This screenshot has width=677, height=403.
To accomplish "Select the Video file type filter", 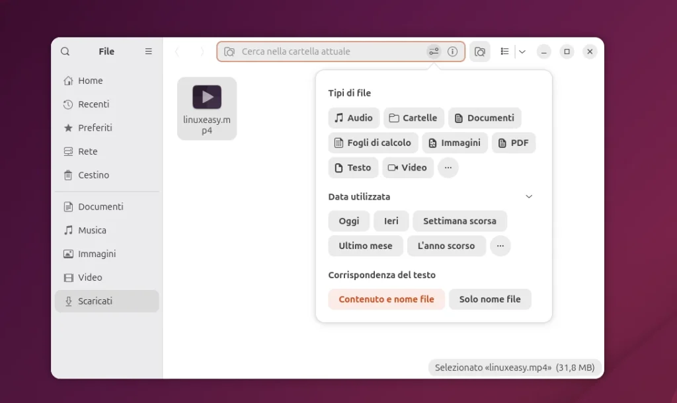I will tap(408, 168).
